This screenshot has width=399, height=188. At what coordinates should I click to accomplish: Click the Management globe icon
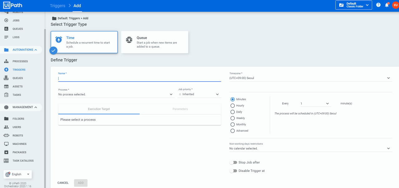[6, 107]
